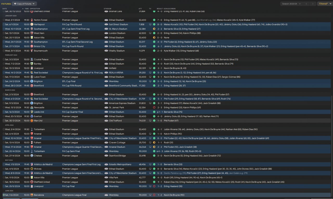The image size is (333, 199).
Task: Click the Fulham club badge
Action: pyautogui.click(x=32, y=143)
